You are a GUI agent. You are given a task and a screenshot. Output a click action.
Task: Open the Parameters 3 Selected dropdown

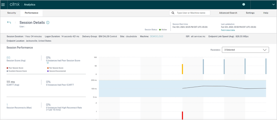[x=245, y=50]
